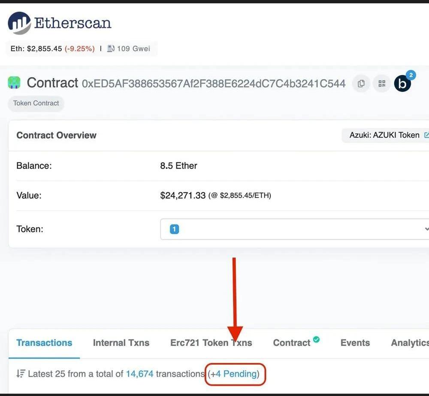Click external link icon beside Azuki Token
Image resolution: width=429 pixels, height=396 pixels.
click(x=426, y=135)
